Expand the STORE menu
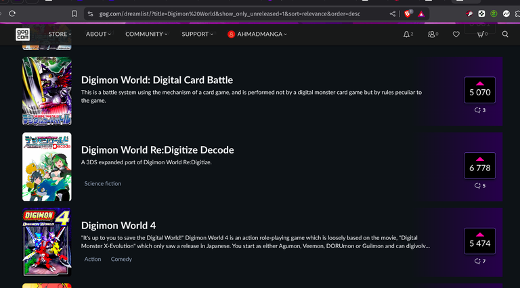Screen dimensions: 520x288 click(60, 34)
